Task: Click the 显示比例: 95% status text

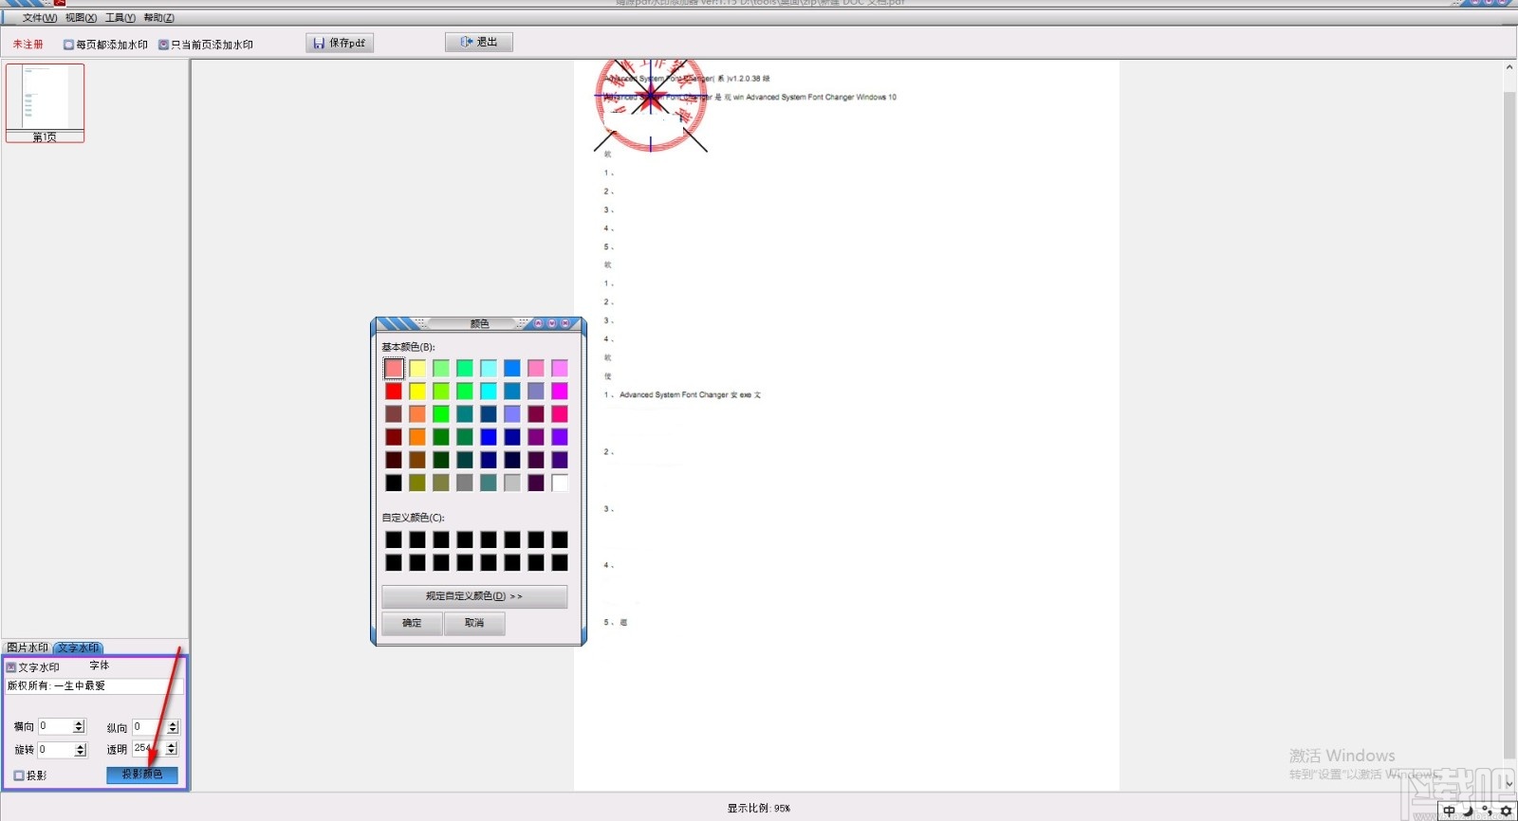Action: point(759,809)
